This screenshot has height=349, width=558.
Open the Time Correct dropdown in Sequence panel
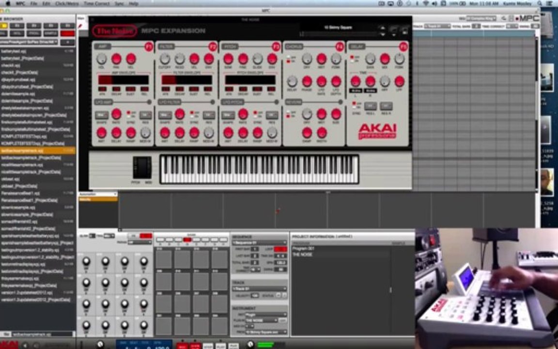(x=256, y=270)
